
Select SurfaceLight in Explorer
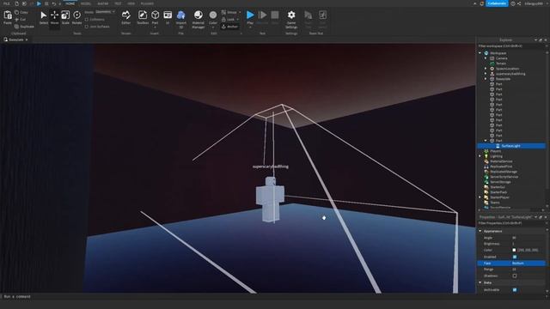[511, 146]
